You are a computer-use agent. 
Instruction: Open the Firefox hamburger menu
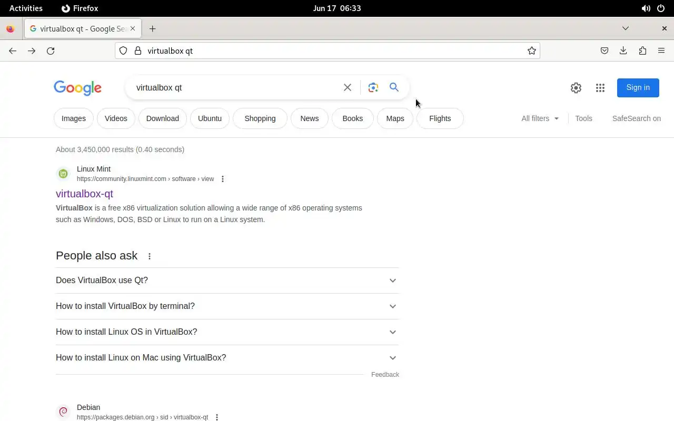(661, 51)
